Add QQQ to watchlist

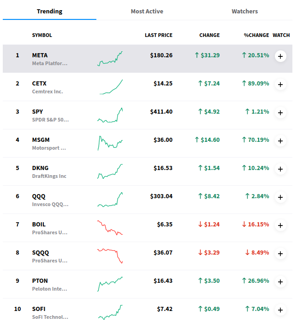click(280, 197)
